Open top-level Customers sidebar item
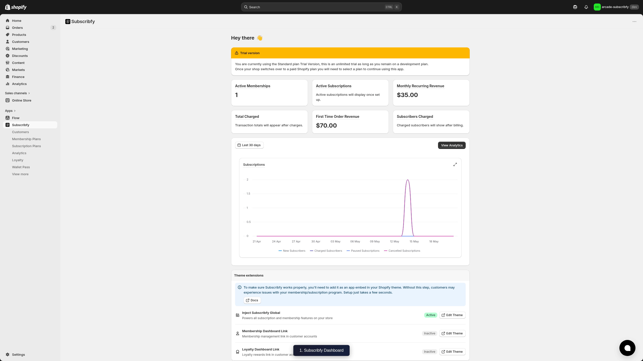643x361 pixels. coord(30,42)
